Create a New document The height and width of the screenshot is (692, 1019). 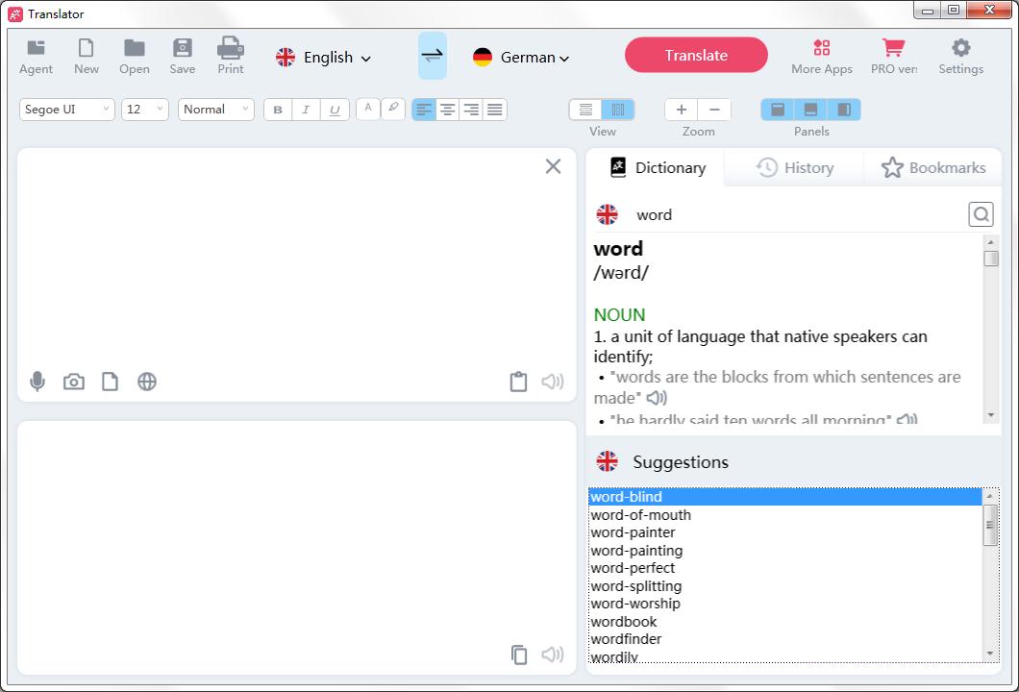pos(86,57)
